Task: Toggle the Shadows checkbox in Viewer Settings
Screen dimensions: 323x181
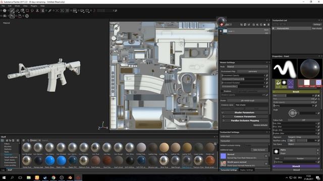Action: pos(222,91)
